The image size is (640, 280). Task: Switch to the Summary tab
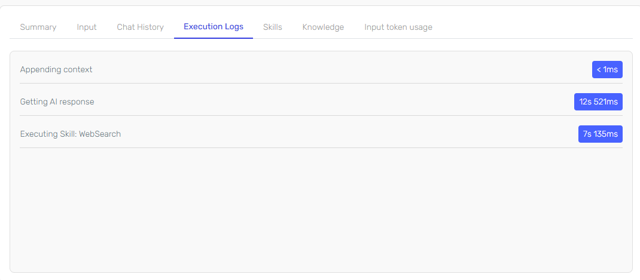[38, 27]
